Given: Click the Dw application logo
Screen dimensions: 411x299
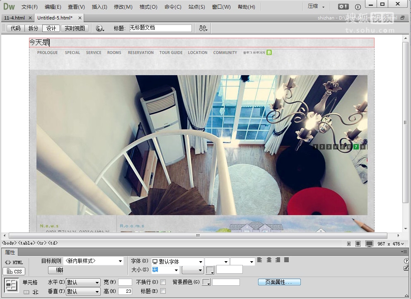Looking at the screenshot, I should click(x=9, y=7).
